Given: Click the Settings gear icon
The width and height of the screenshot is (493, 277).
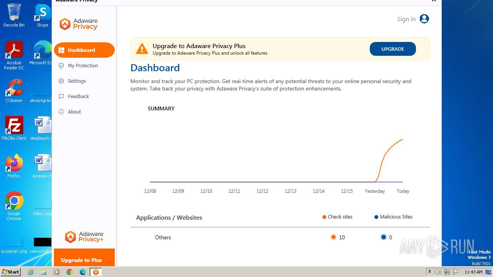Looking at the screenshot, I should [x=61, y=81].
